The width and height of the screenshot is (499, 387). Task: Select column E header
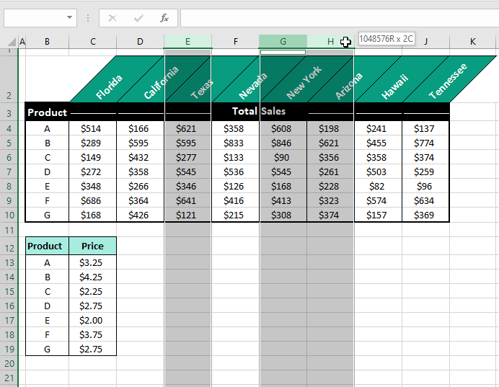[x=187, y=42]
